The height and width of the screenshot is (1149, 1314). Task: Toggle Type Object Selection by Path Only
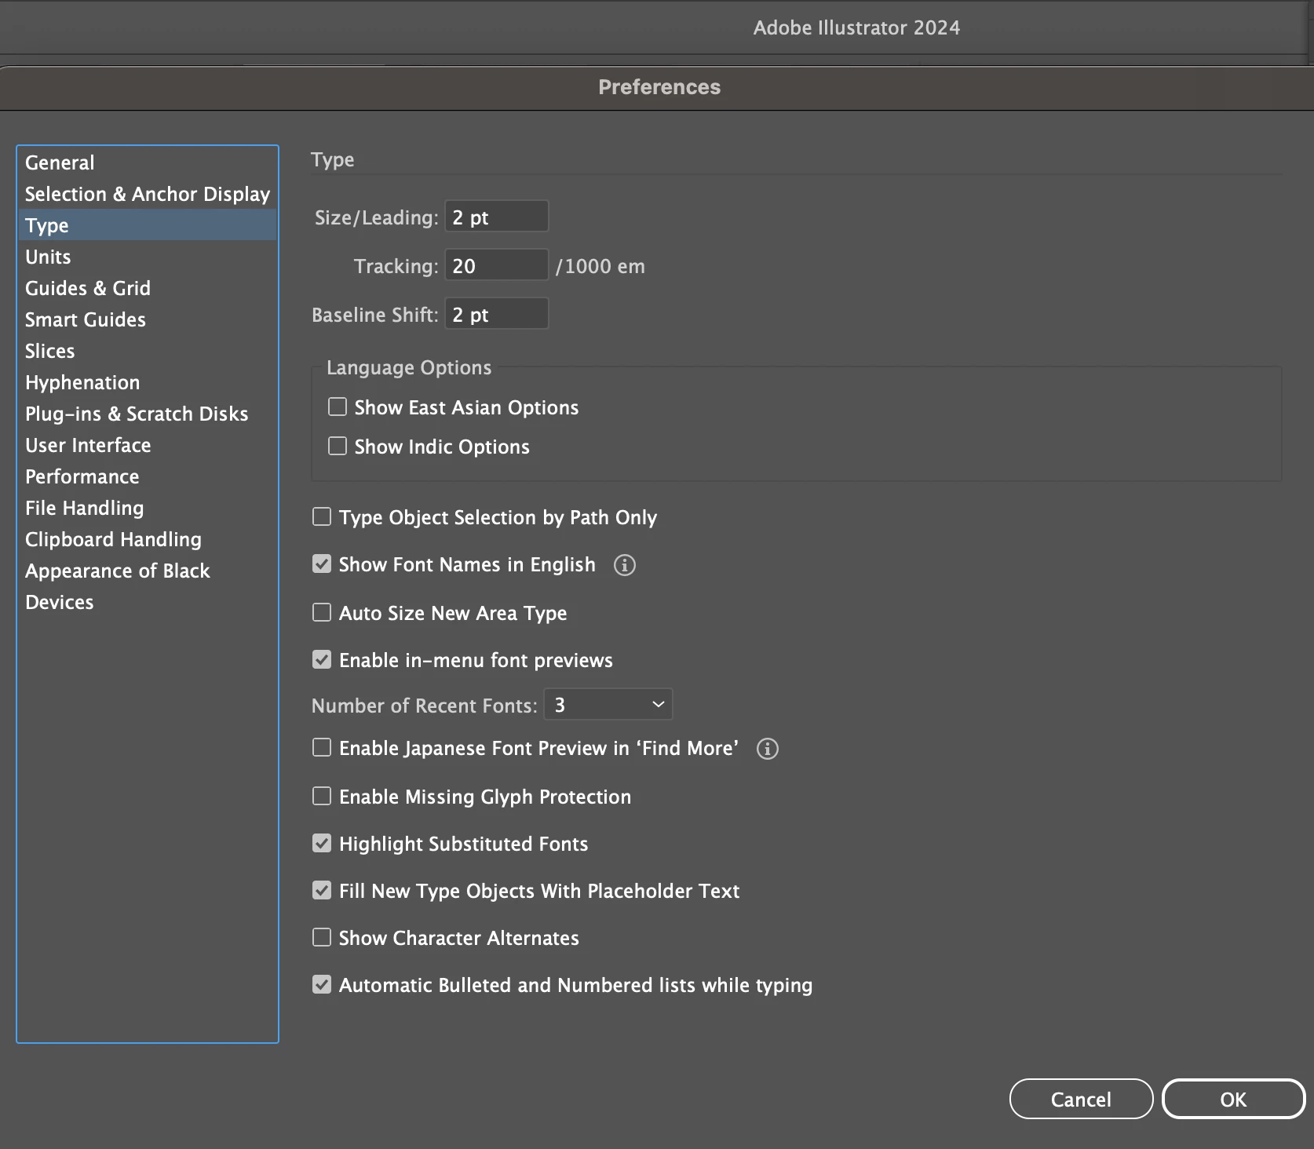[x=322, y=516]
